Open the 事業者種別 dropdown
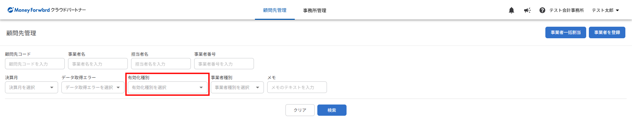Screen dimensions: 632x121 tap(237, 87)
